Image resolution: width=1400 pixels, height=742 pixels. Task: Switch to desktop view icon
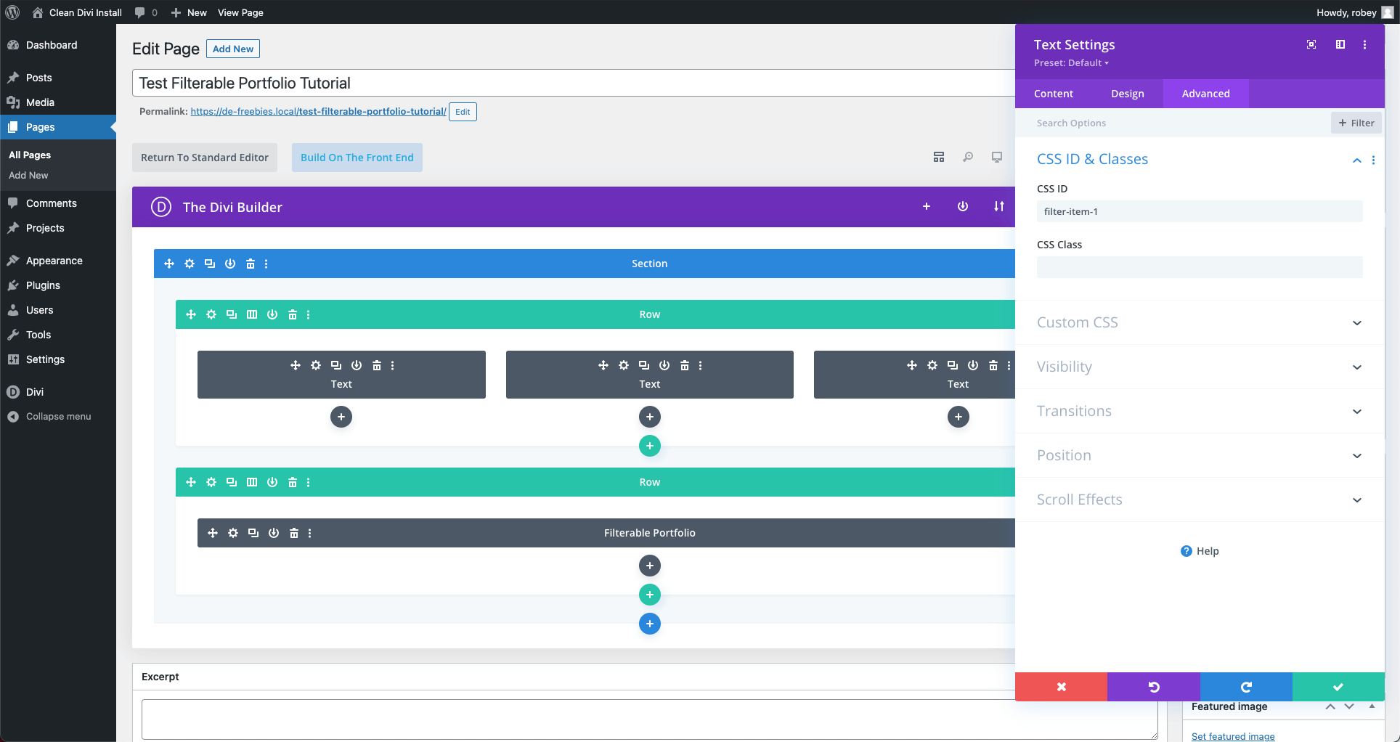(x=997, y=157)
